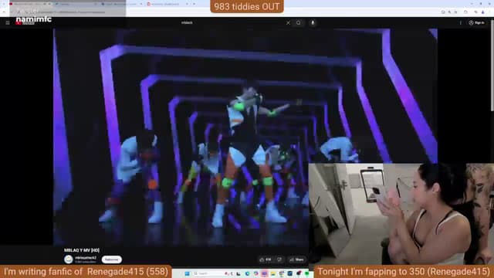
Task: Open the YouTube hamburger guide menu
Action: pos(8,22)
